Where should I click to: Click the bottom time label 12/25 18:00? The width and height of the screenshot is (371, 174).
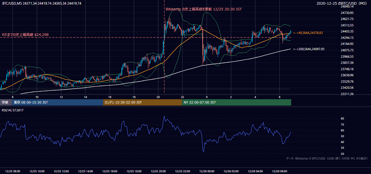(134, 171)
